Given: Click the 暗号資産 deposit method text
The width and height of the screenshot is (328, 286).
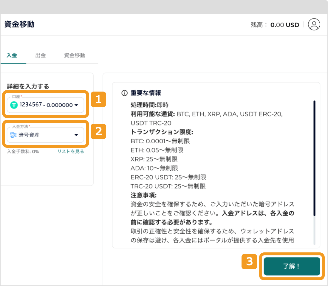Looking at the screenshot, I should tap(29, 135).
